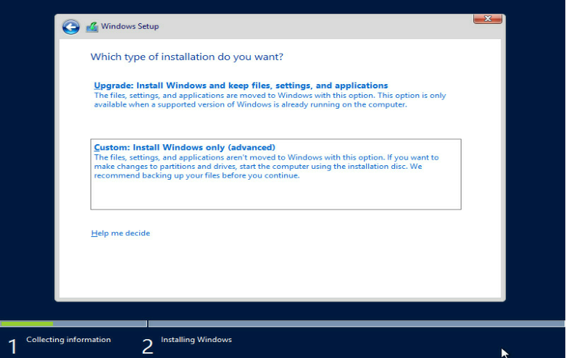Viewport: 566px width, 358px height.
Task: Close the Windows Setup dialog
Action: 487,19
